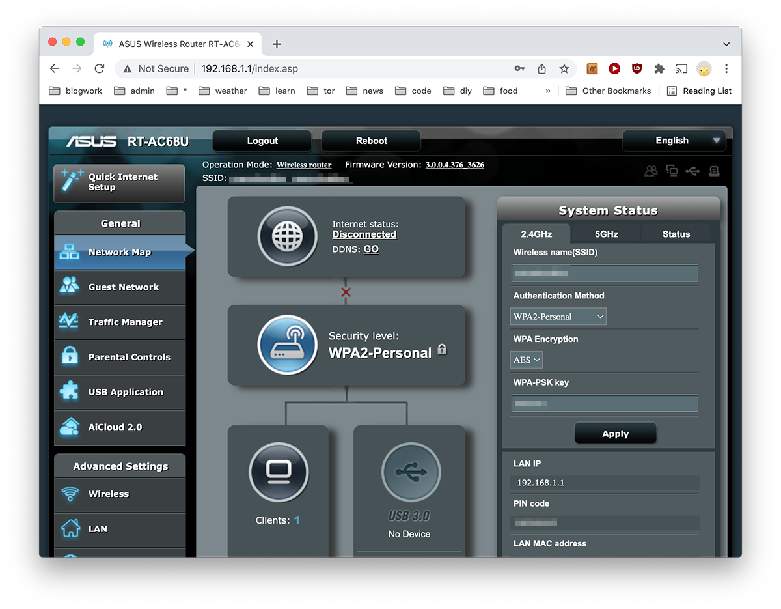Click the USB 3.0 device icon
The height and width of the screenshot is (609, 781).
point(411,473)
